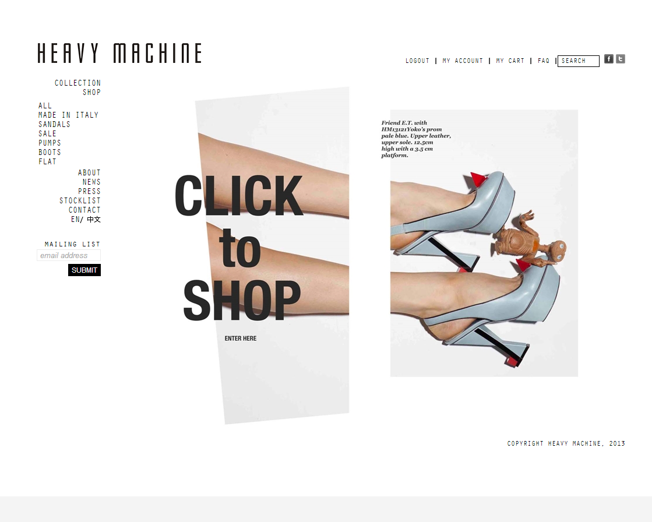Image resolution: width=652 pixels, height=522 pixels.
Task: Open the Twitter icon link
Action: (621, 59)
